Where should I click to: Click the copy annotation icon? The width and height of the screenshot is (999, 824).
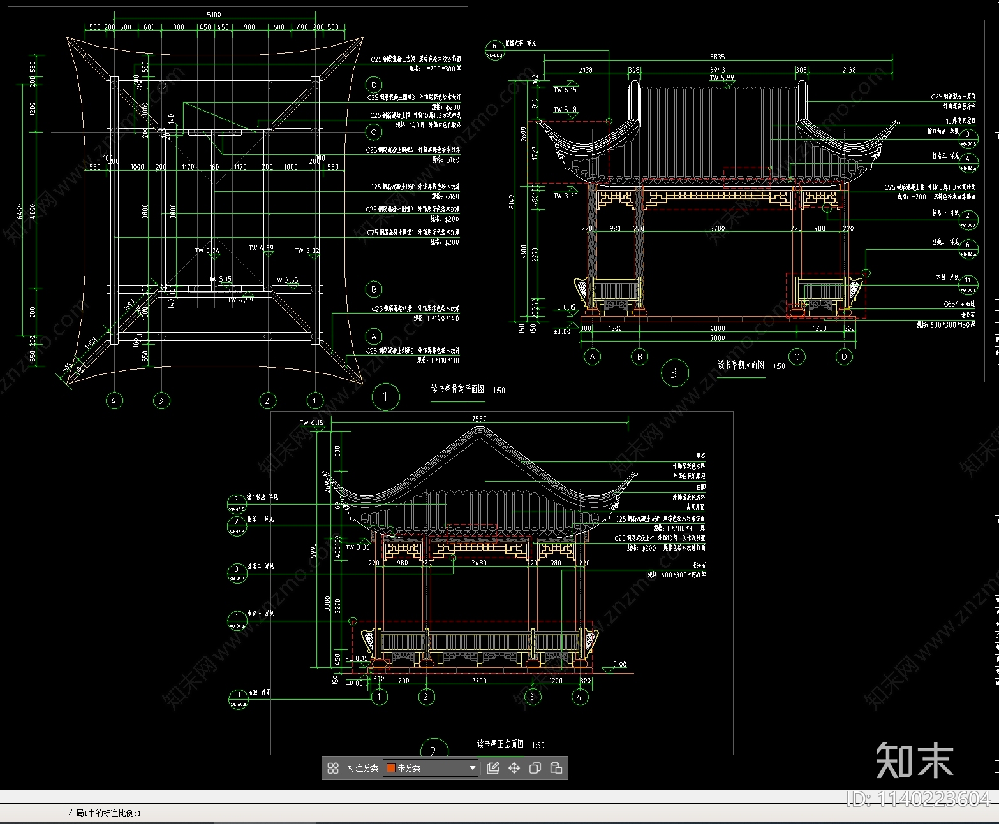coord(535,768)
